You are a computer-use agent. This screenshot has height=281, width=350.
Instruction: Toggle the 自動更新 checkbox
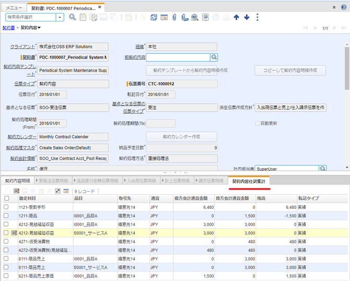pos(258,123)
